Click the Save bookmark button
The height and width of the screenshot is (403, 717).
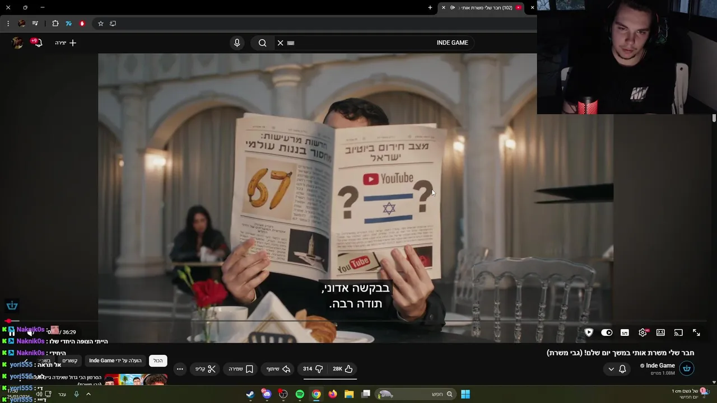[x=241, y=369]
